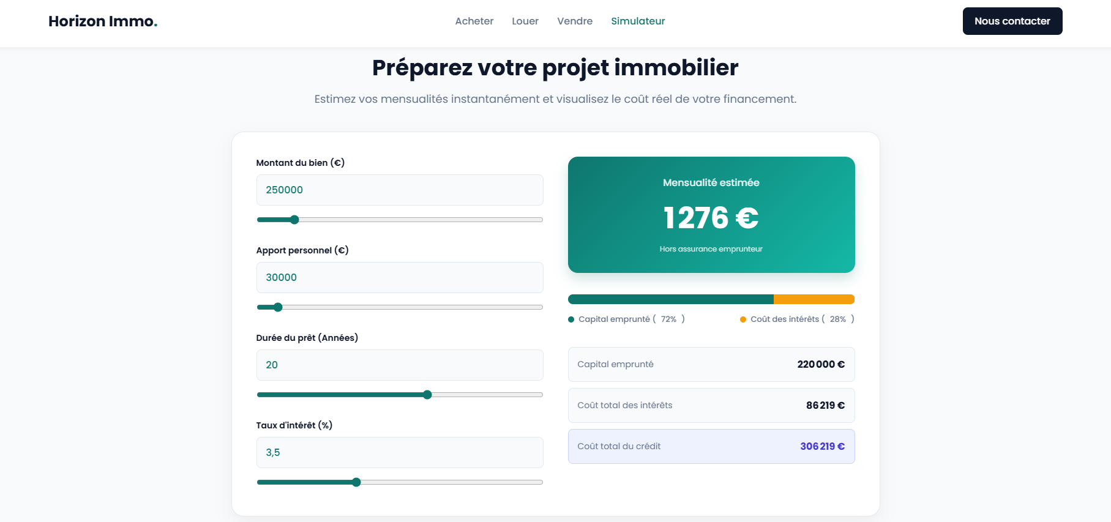Viewport: 1111px width, 522px height.
Task: Click the orange interest bar segment
Action: (814, 299)
